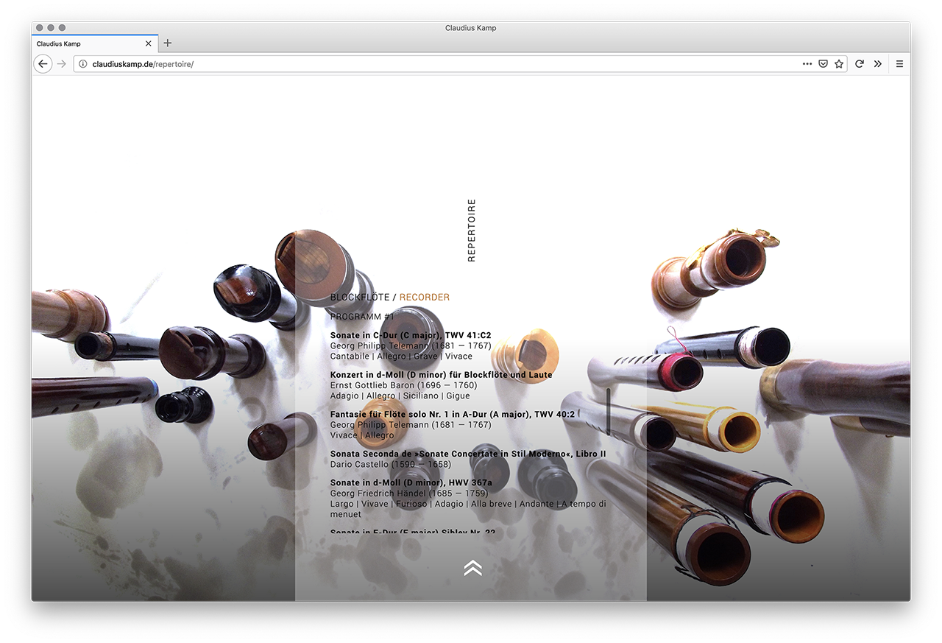The image size is (942, 643).
Task: Save page to Pocket icon
Action: [823, 64]
